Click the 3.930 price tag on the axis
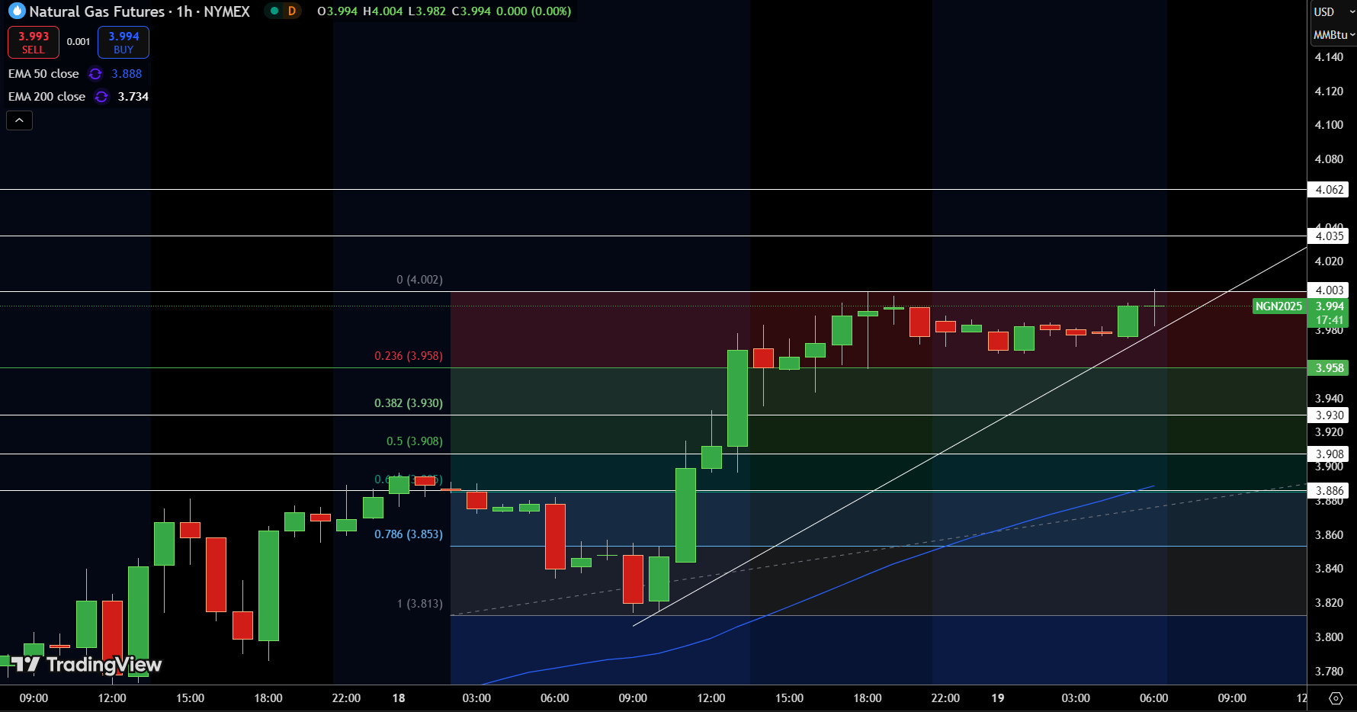1357x712 pixels. click(x=1329, y=415)
